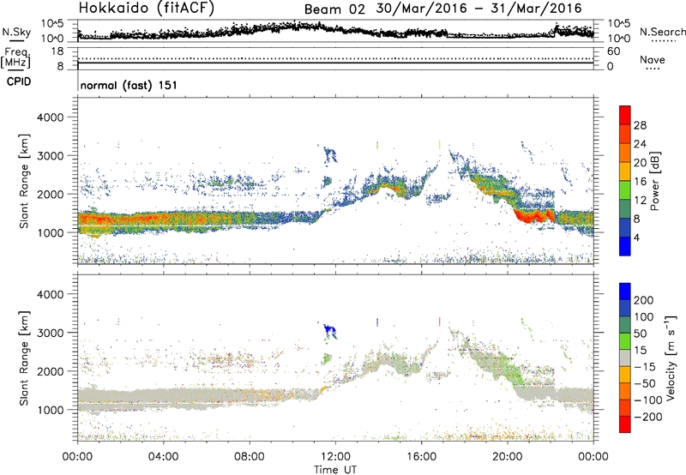Click the 'Velocity [m s-1]' color bar title

tap(671, 358)
